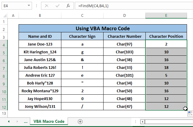This screenshot has height=127, width=193.
Task: Click the horizontal scrollbar left arrow
Action: (143, 122)
